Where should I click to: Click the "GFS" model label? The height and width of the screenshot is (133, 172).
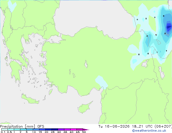point(41,126)
